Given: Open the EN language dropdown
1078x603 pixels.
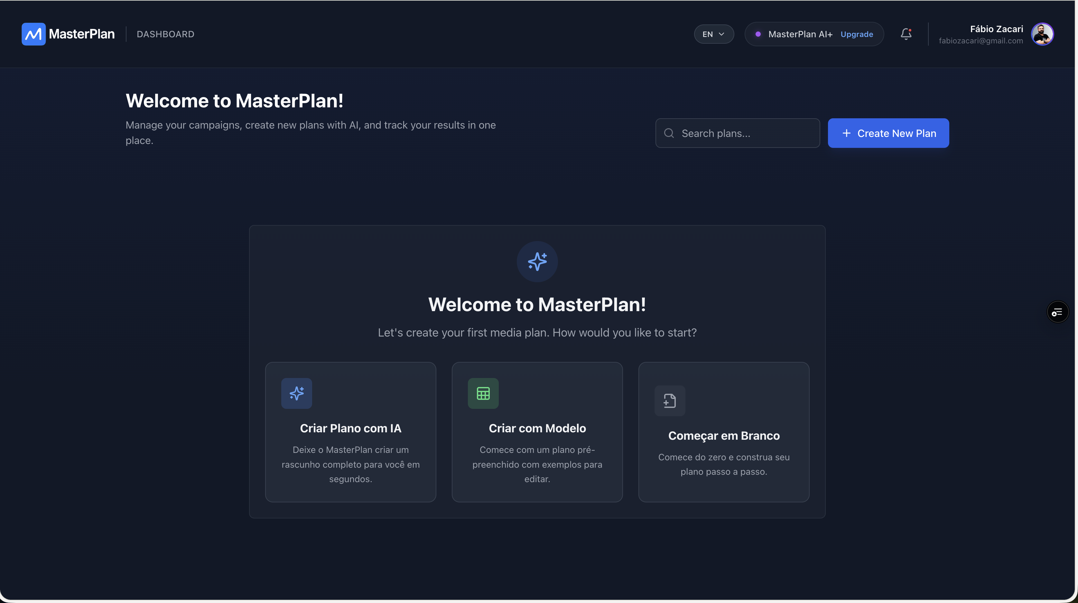Looking at the screenshot, I should (713, 34).
